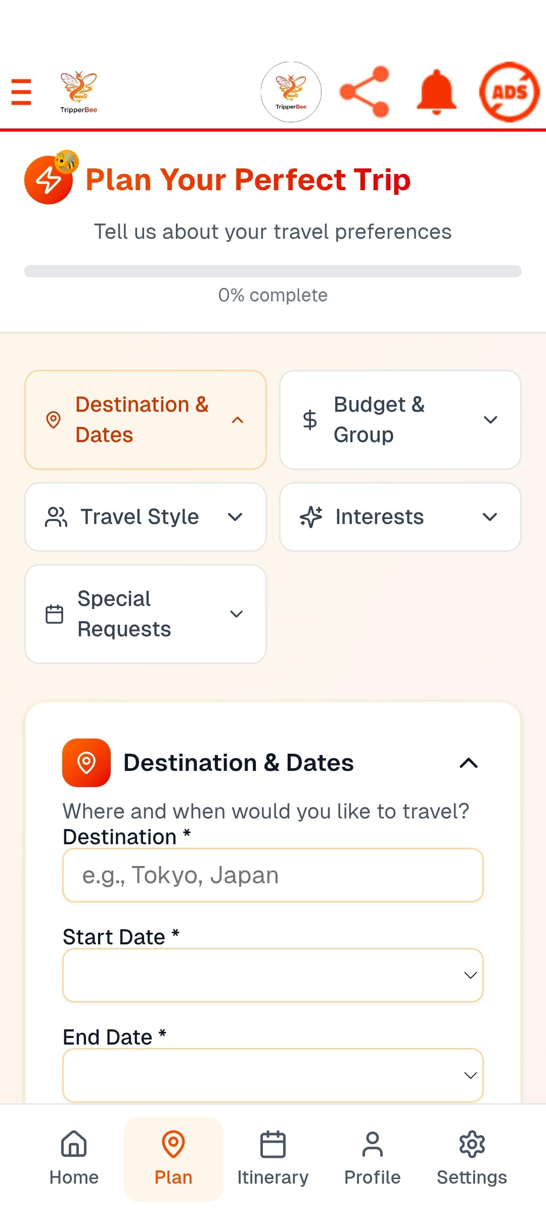This screenshot has width=546, height=1214.
Task: Tap the 0% complete progress bar
Action: tap(273, 271)
